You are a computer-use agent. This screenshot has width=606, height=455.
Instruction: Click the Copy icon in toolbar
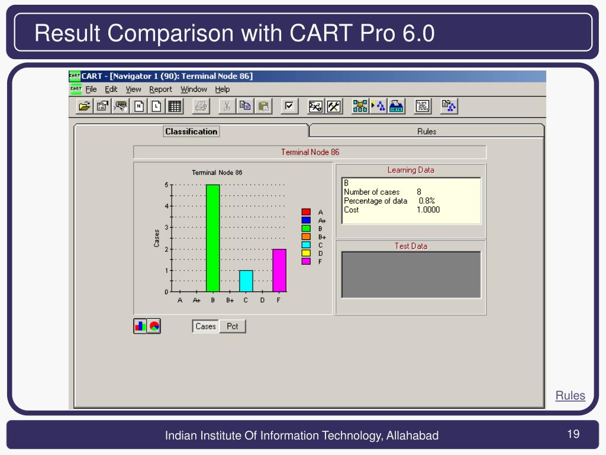[x=245, y=106]
